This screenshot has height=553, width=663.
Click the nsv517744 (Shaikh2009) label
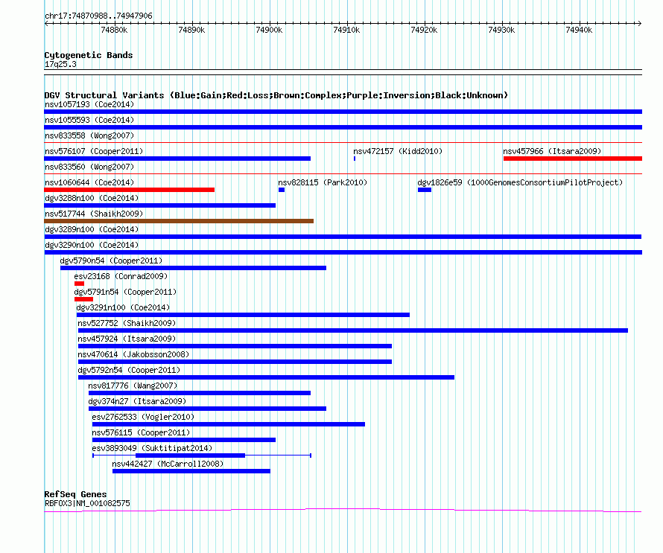tap(94, 214)
